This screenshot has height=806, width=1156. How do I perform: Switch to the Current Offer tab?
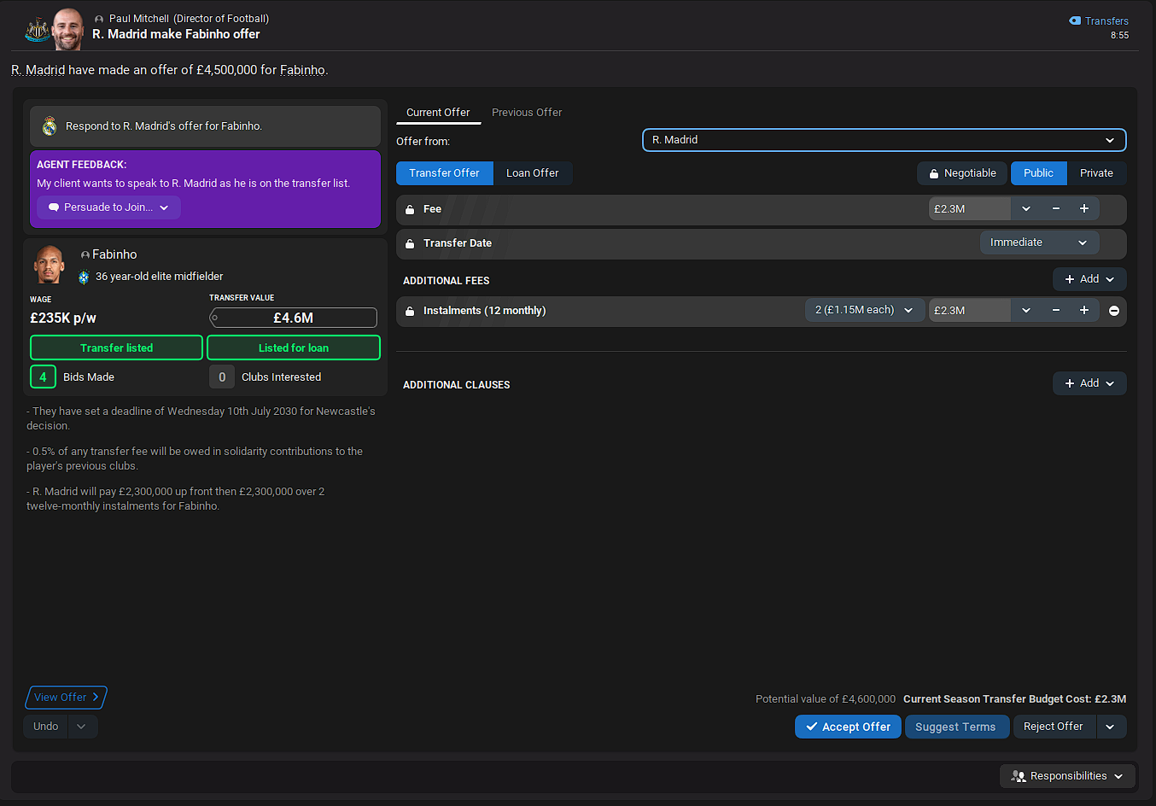click(438, 112)
